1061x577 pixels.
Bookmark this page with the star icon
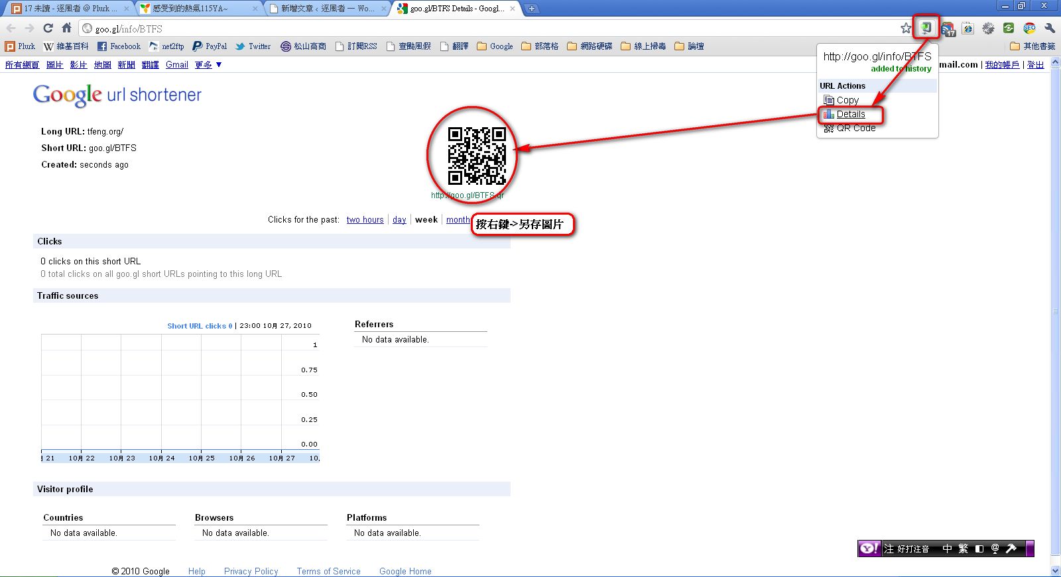coord(906,28)
